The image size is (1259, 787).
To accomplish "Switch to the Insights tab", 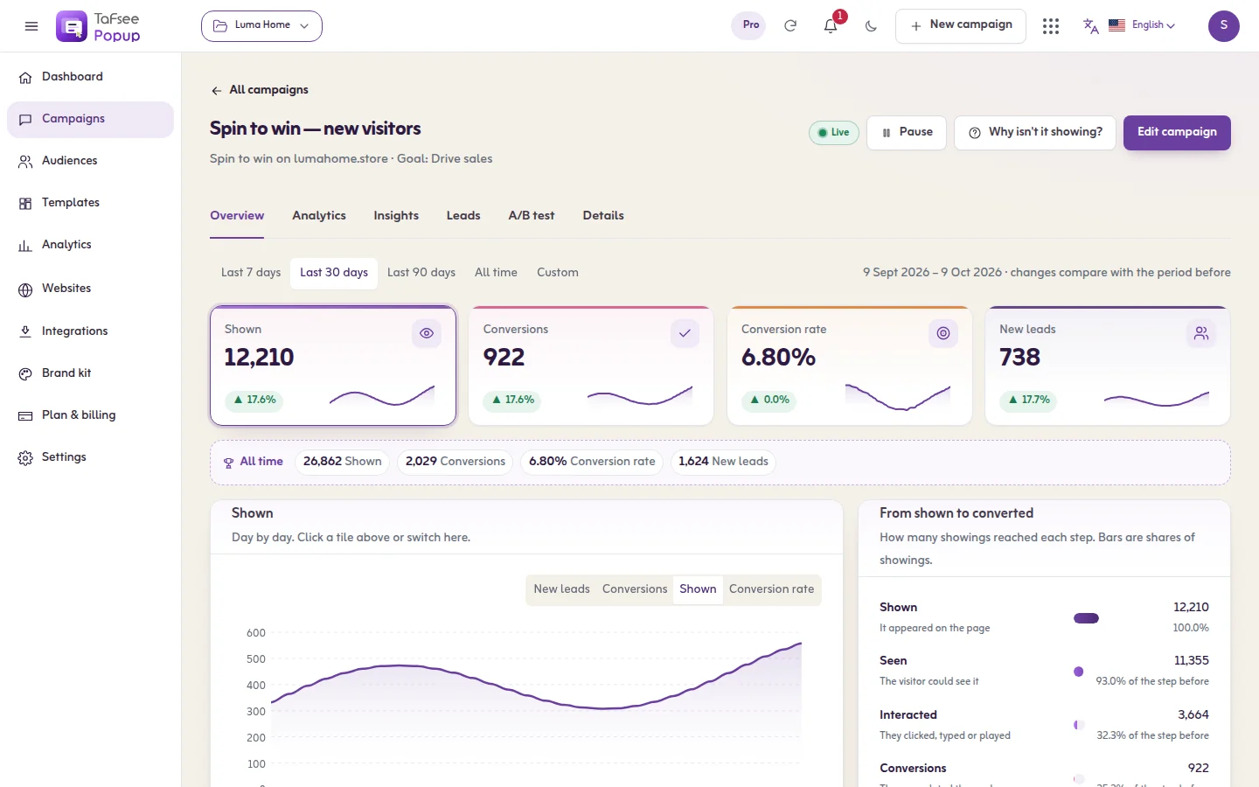I will tap(396, 216).
